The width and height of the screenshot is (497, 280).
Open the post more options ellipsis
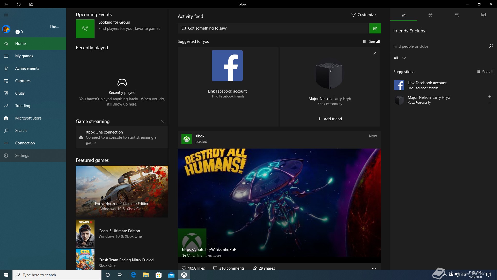click(374, 268)
